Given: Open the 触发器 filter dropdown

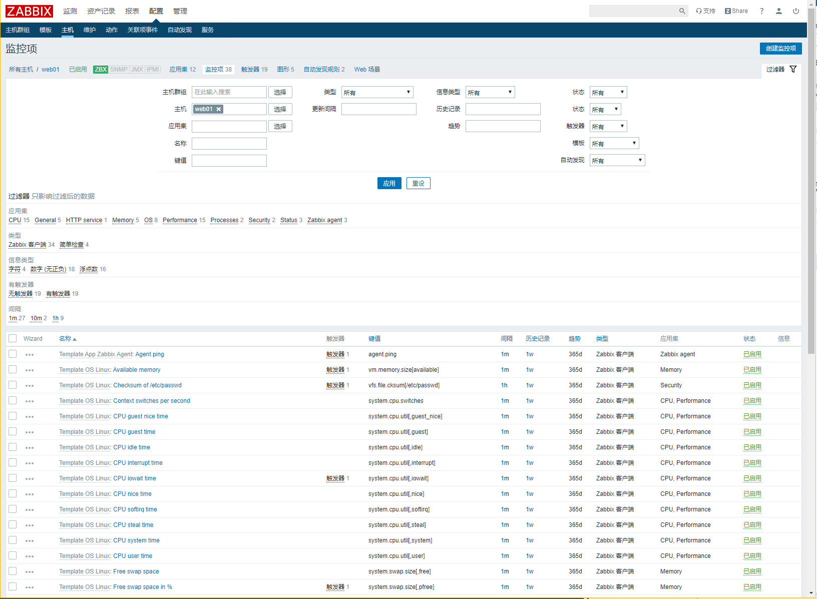Looking at the screenshot, I should (x=608, y=126).
